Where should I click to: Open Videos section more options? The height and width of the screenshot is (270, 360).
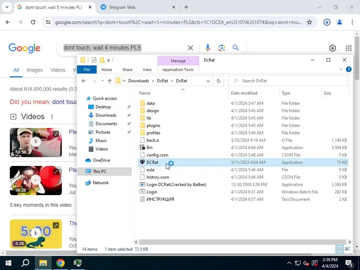[52, 117]
